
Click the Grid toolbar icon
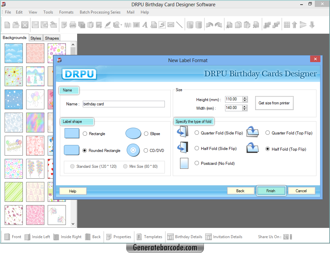[287, 25]
